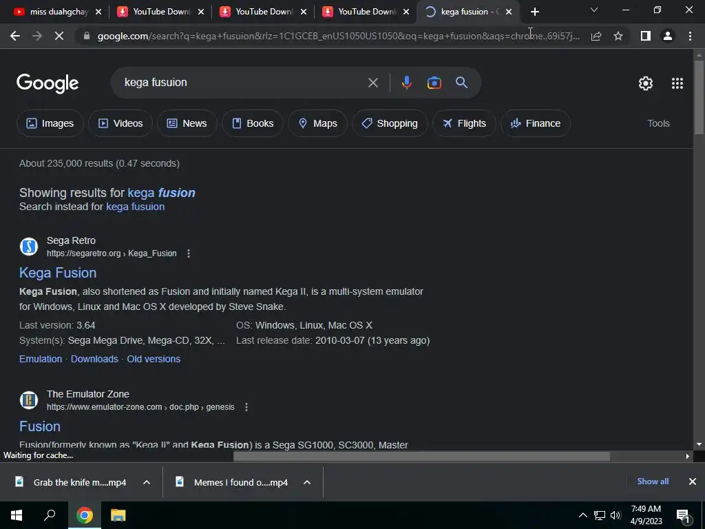Go back to the previous page
Screen dimensions: 705x529
coord(15,36)
